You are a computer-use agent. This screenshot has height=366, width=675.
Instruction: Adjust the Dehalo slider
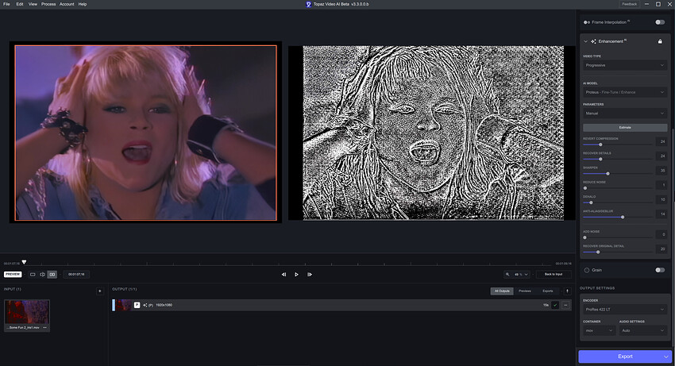point(617,202)
